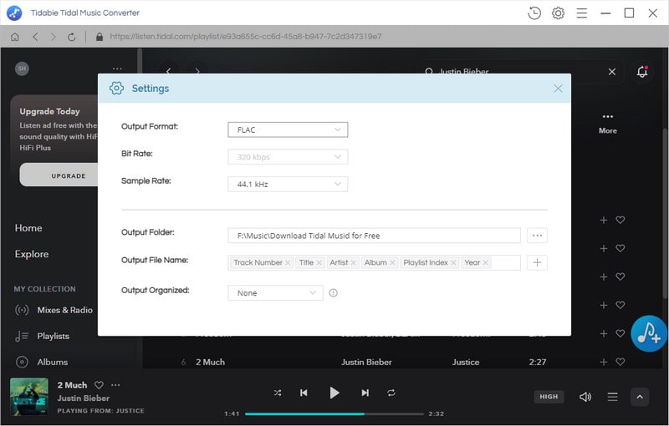
Task: Click the Tidal playlist URL address field
Action: (246, 37)
